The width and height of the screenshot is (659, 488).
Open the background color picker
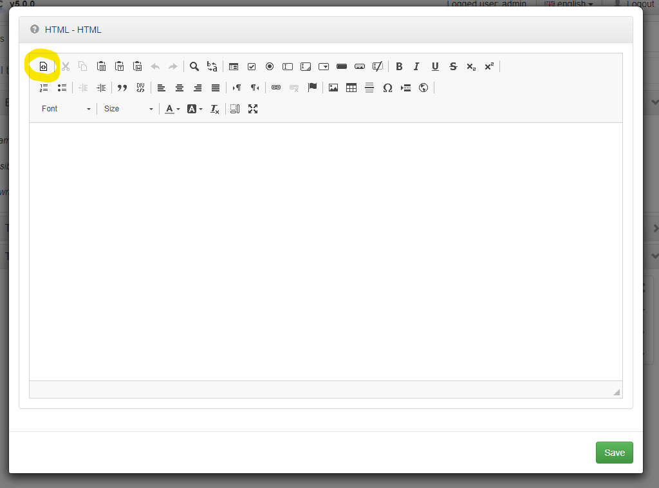click(x=194, y=109)
